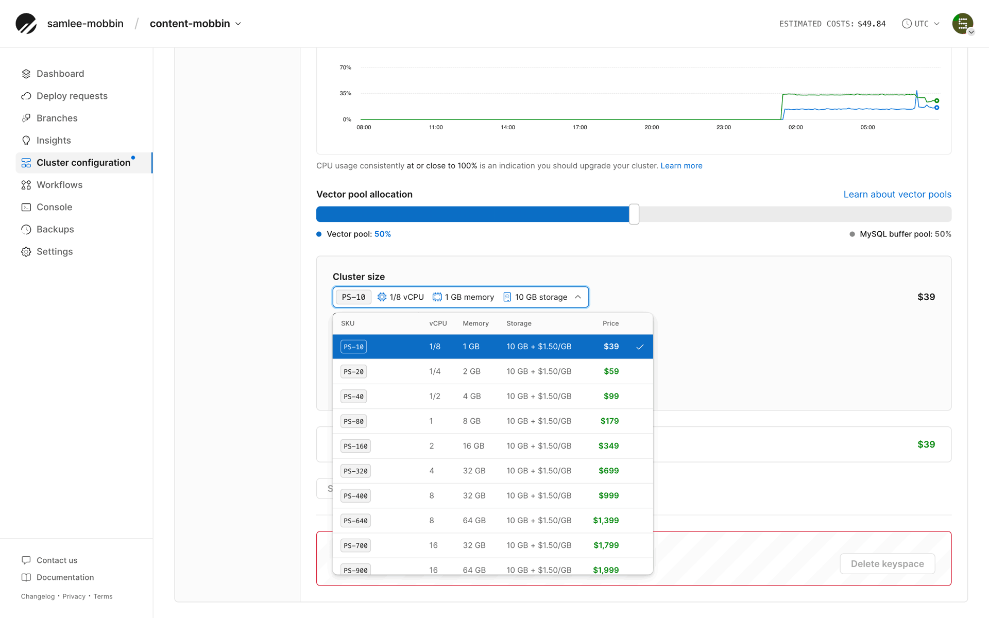Click the Backups clock icon
989x618 pixels.
click(x=26, y=229)
